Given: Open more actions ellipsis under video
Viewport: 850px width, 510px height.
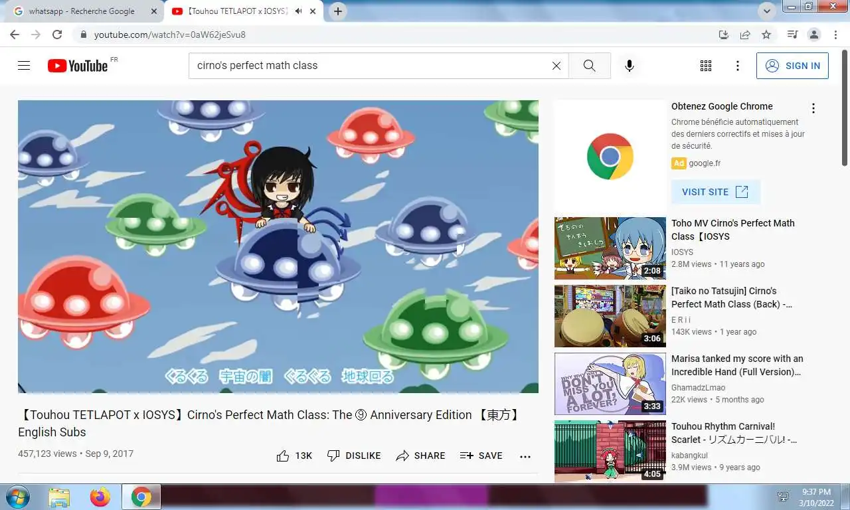Looking at the screenshot, I should 525,456.
